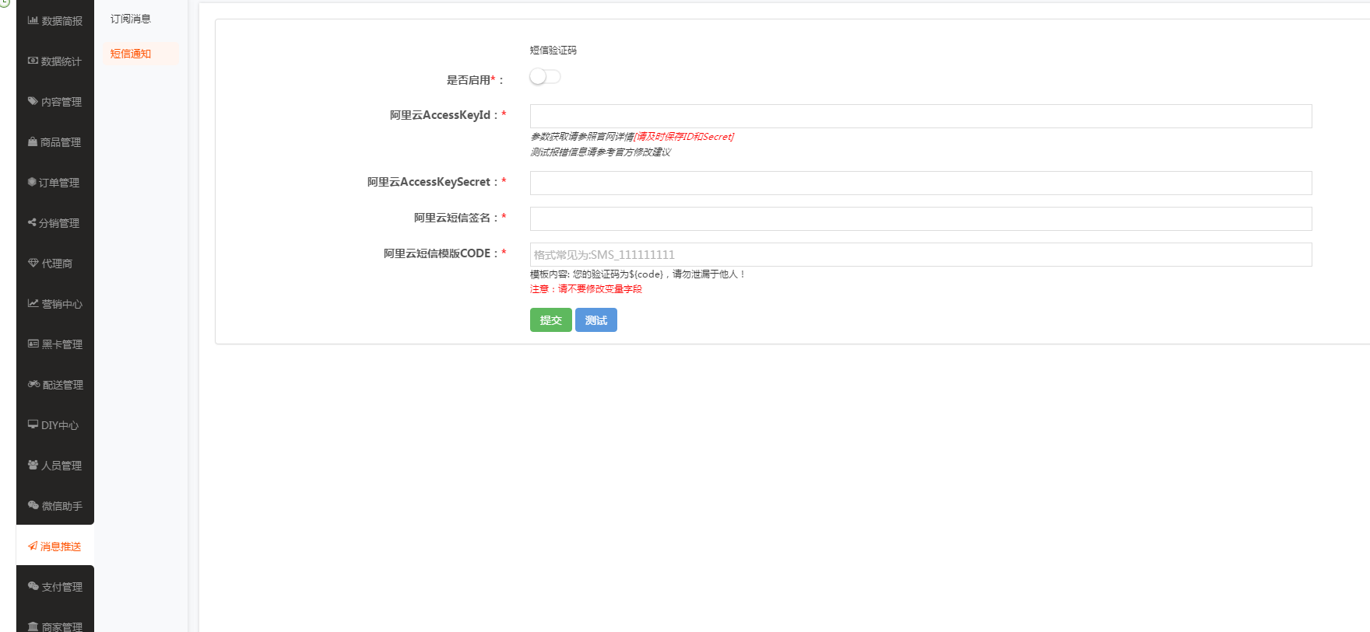Focus the 阿里云AccessKeyId input field
Image resolution: width=1370 pixels, height=632 pixels.
(x=920, y=117)
